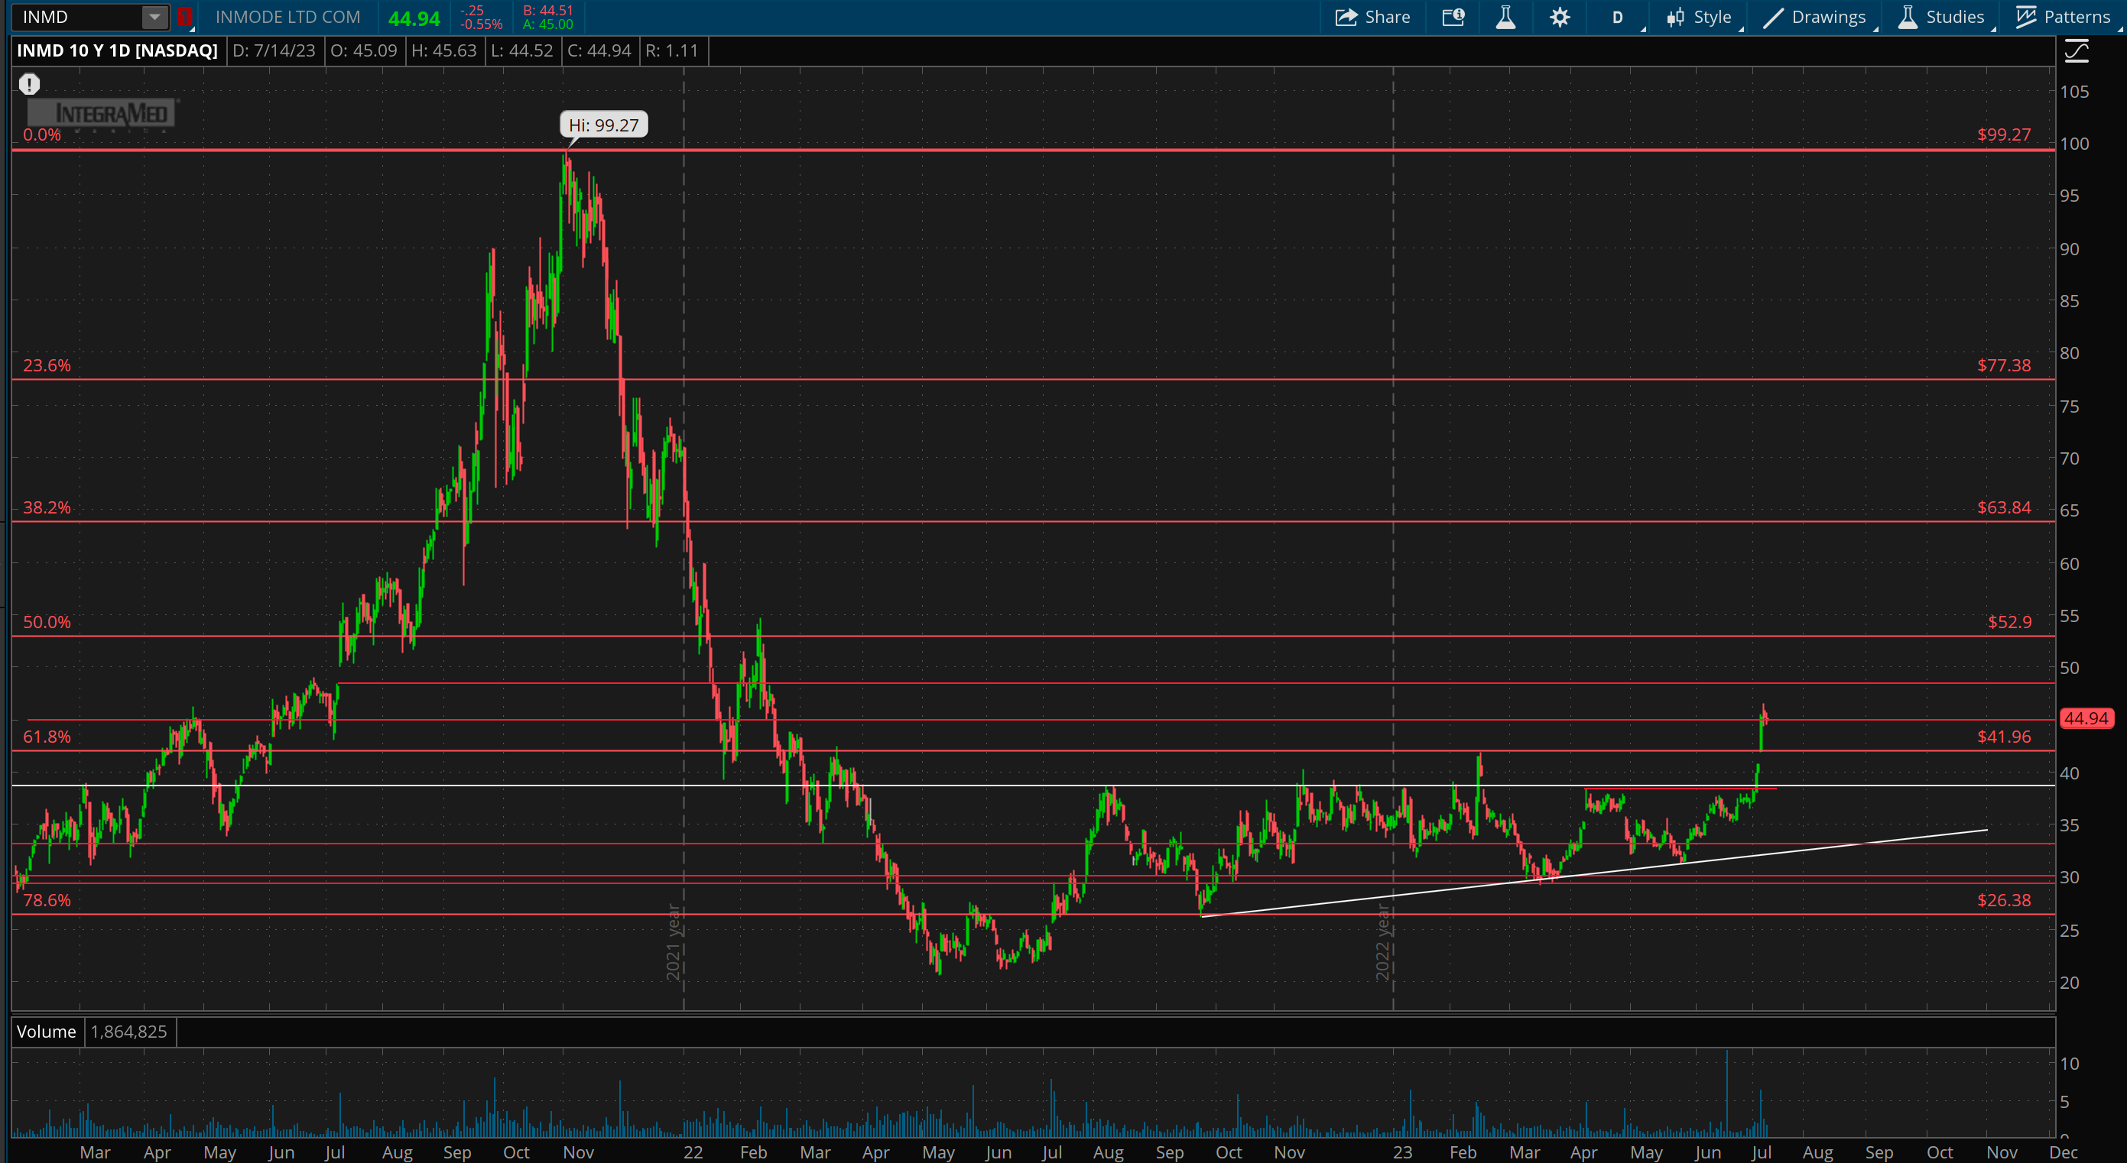This screenshot has height=1163, width=2127.
Task: Click the $26.38 Fibonacci price label
Action: click(x=2004, y=899)
